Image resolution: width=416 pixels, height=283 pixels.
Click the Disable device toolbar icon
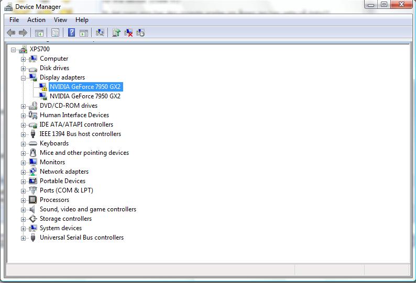pos(140,32)
